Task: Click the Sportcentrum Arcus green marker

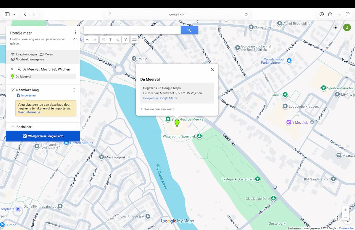Action: 324,88
